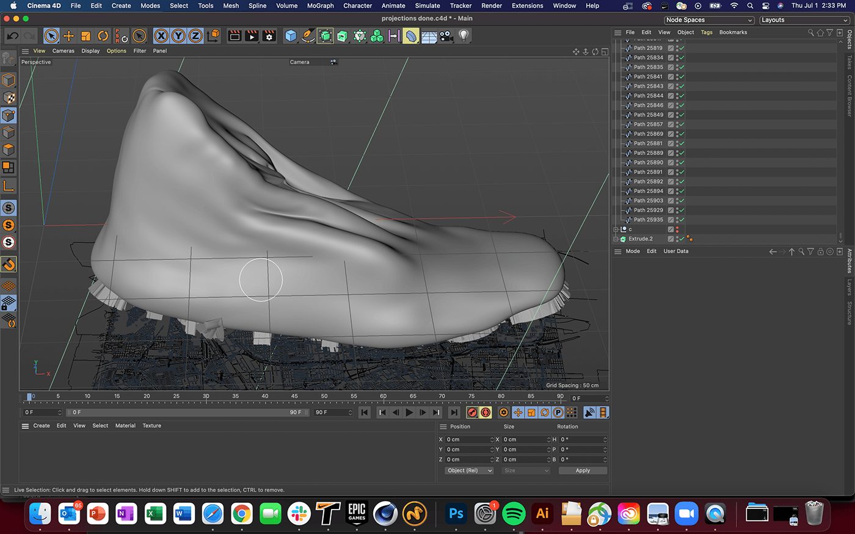Click the Position X input field
This screenshot has width=855, height=534.
point(469,440)
